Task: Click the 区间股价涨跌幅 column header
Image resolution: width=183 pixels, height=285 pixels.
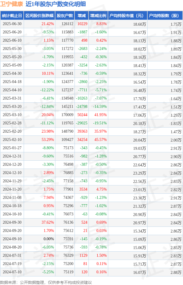Action: click(x=39, y=16)
